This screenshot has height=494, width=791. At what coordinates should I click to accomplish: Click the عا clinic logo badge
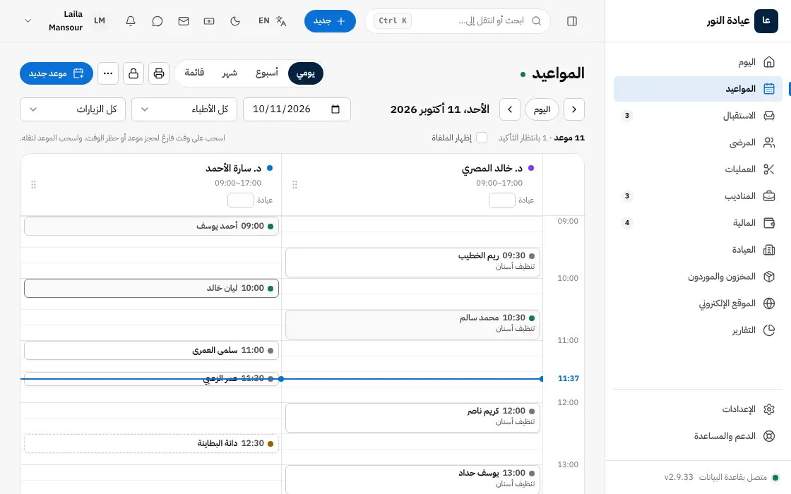(766, 20)
